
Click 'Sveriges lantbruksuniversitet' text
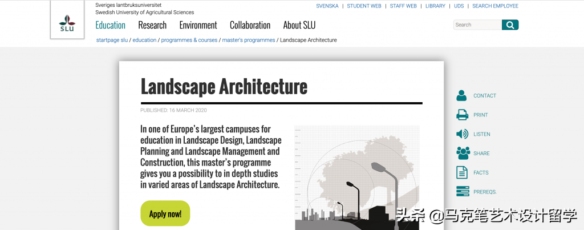click(x=128, y=5)
